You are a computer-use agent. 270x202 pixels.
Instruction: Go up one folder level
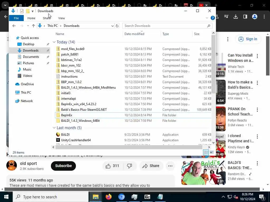(x=33, y=26)
